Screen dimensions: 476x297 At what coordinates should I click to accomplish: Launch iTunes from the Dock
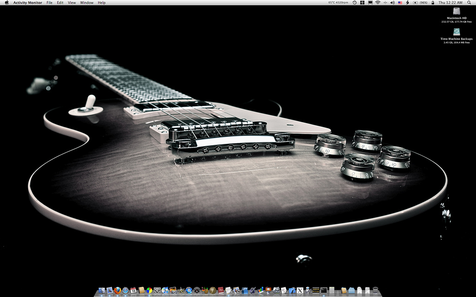(165, 291)
